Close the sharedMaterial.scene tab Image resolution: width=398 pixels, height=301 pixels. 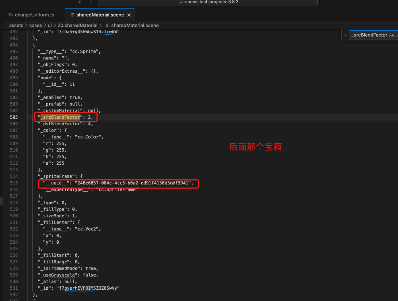(x=129, y=15)
